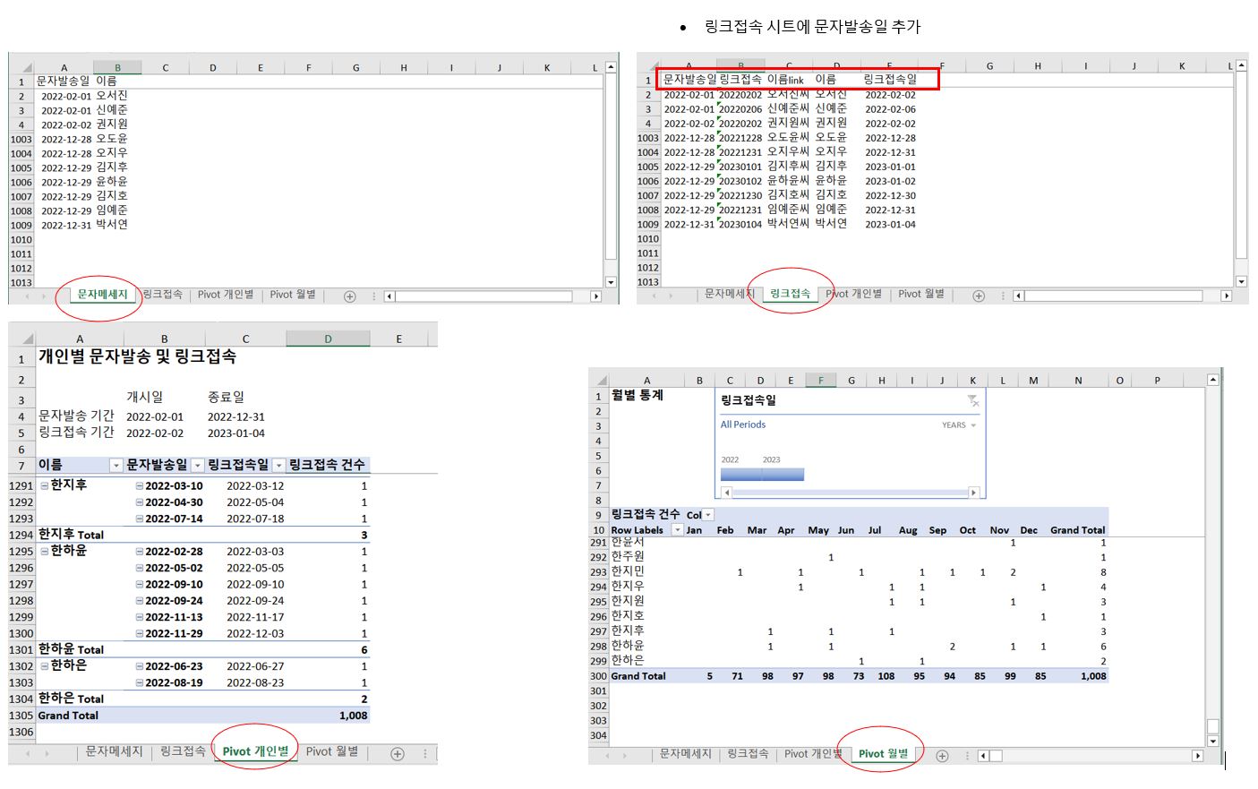
Task: Switch to Pivot 월별 tab in the Pivot 개인별 window
Action: (x=332, y=751)
